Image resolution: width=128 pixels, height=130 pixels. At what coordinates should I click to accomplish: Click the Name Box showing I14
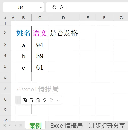23,7
